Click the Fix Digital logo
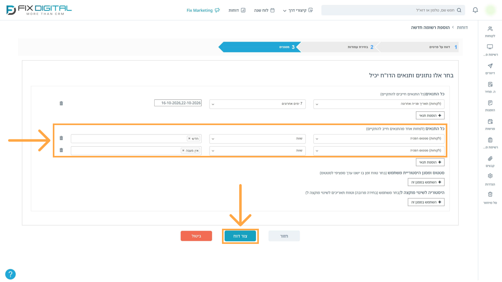Screen dimensions: 502x282 pos(39,10)
